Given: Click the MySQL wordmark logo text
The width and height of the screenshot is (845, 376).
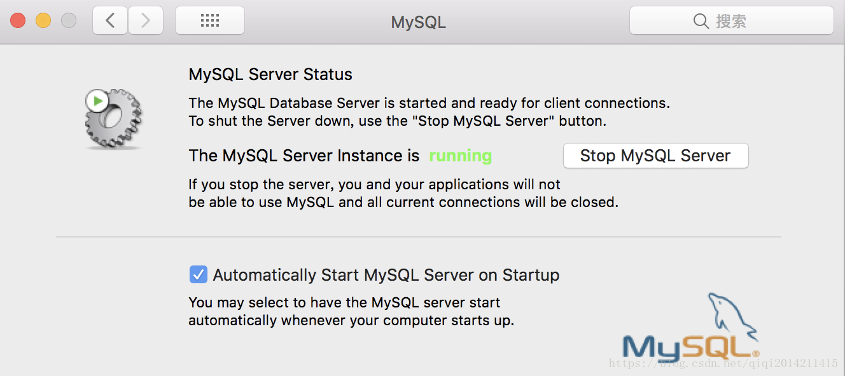Looking at the screenshot, I should (690, 347).
